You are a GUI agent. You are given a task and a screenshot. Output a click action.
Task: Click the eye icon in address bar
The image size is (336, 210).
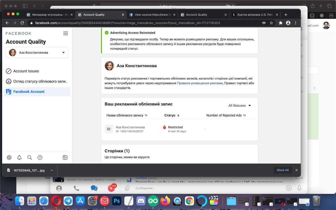264,23
